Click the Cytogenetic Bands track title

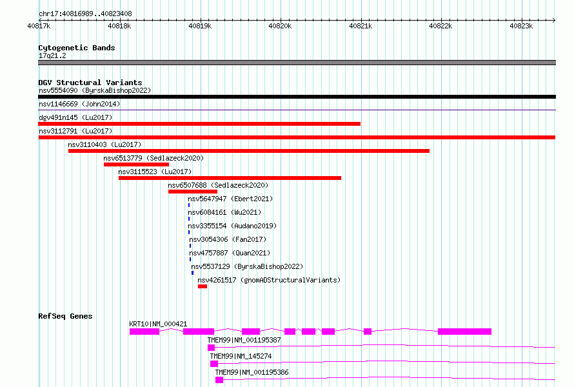[x=77, y=48]
